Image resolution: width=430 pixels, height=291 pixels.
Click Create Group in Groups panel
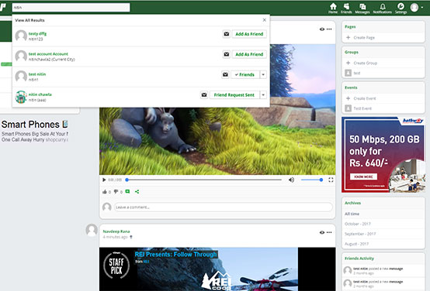pos(366,63)
